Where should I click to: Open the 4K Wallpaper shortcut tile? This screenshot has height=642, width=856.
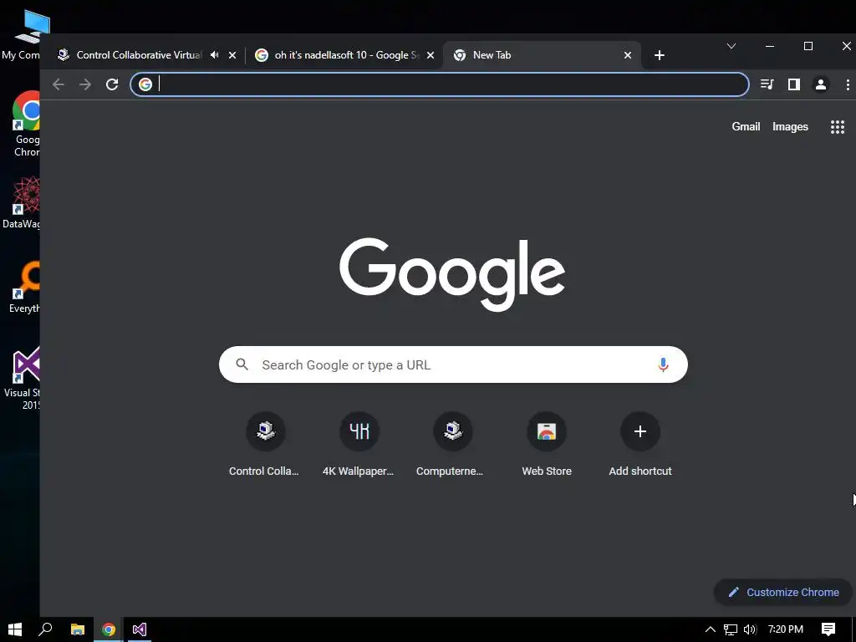(x=359, y=445)
